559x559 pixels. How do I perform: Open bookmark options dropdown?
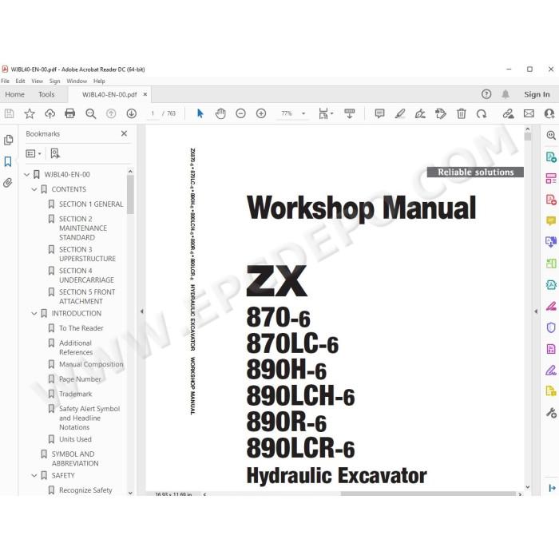tap(34, 153)
